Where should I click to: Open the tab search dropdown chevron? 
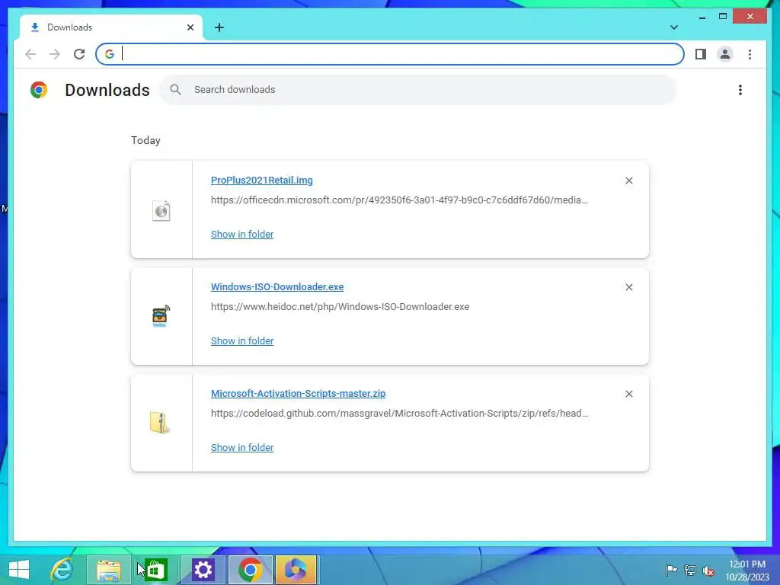673,27
